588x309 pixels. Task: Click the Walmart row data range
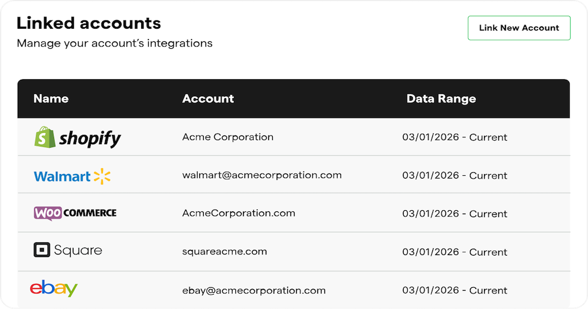(x=454, y=176)
